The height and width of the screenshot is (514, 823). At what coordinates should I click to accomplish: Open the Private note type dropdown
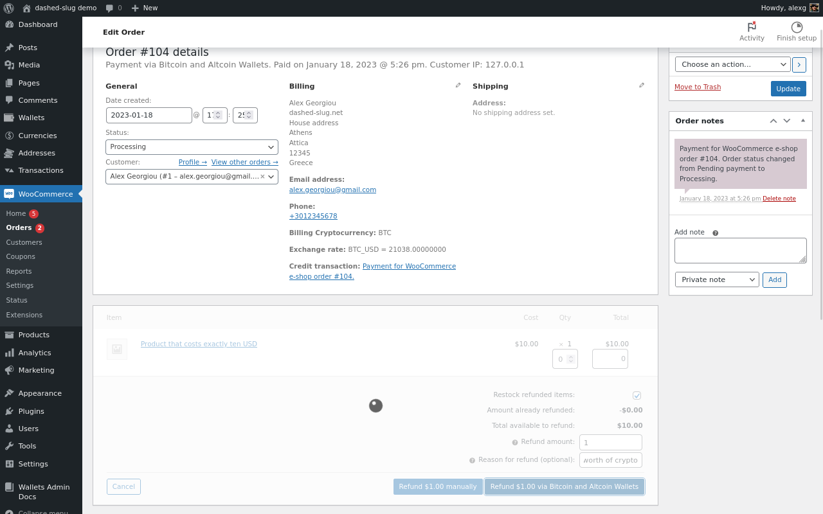(x=717, y=279)
